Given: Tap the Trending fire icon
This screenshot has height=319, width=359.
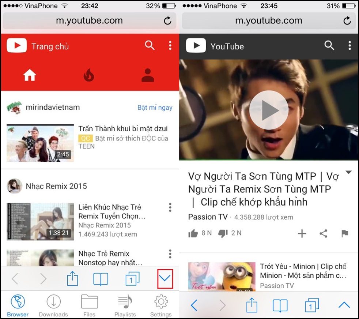Looking at the screenshot, I should pos(89,75).
